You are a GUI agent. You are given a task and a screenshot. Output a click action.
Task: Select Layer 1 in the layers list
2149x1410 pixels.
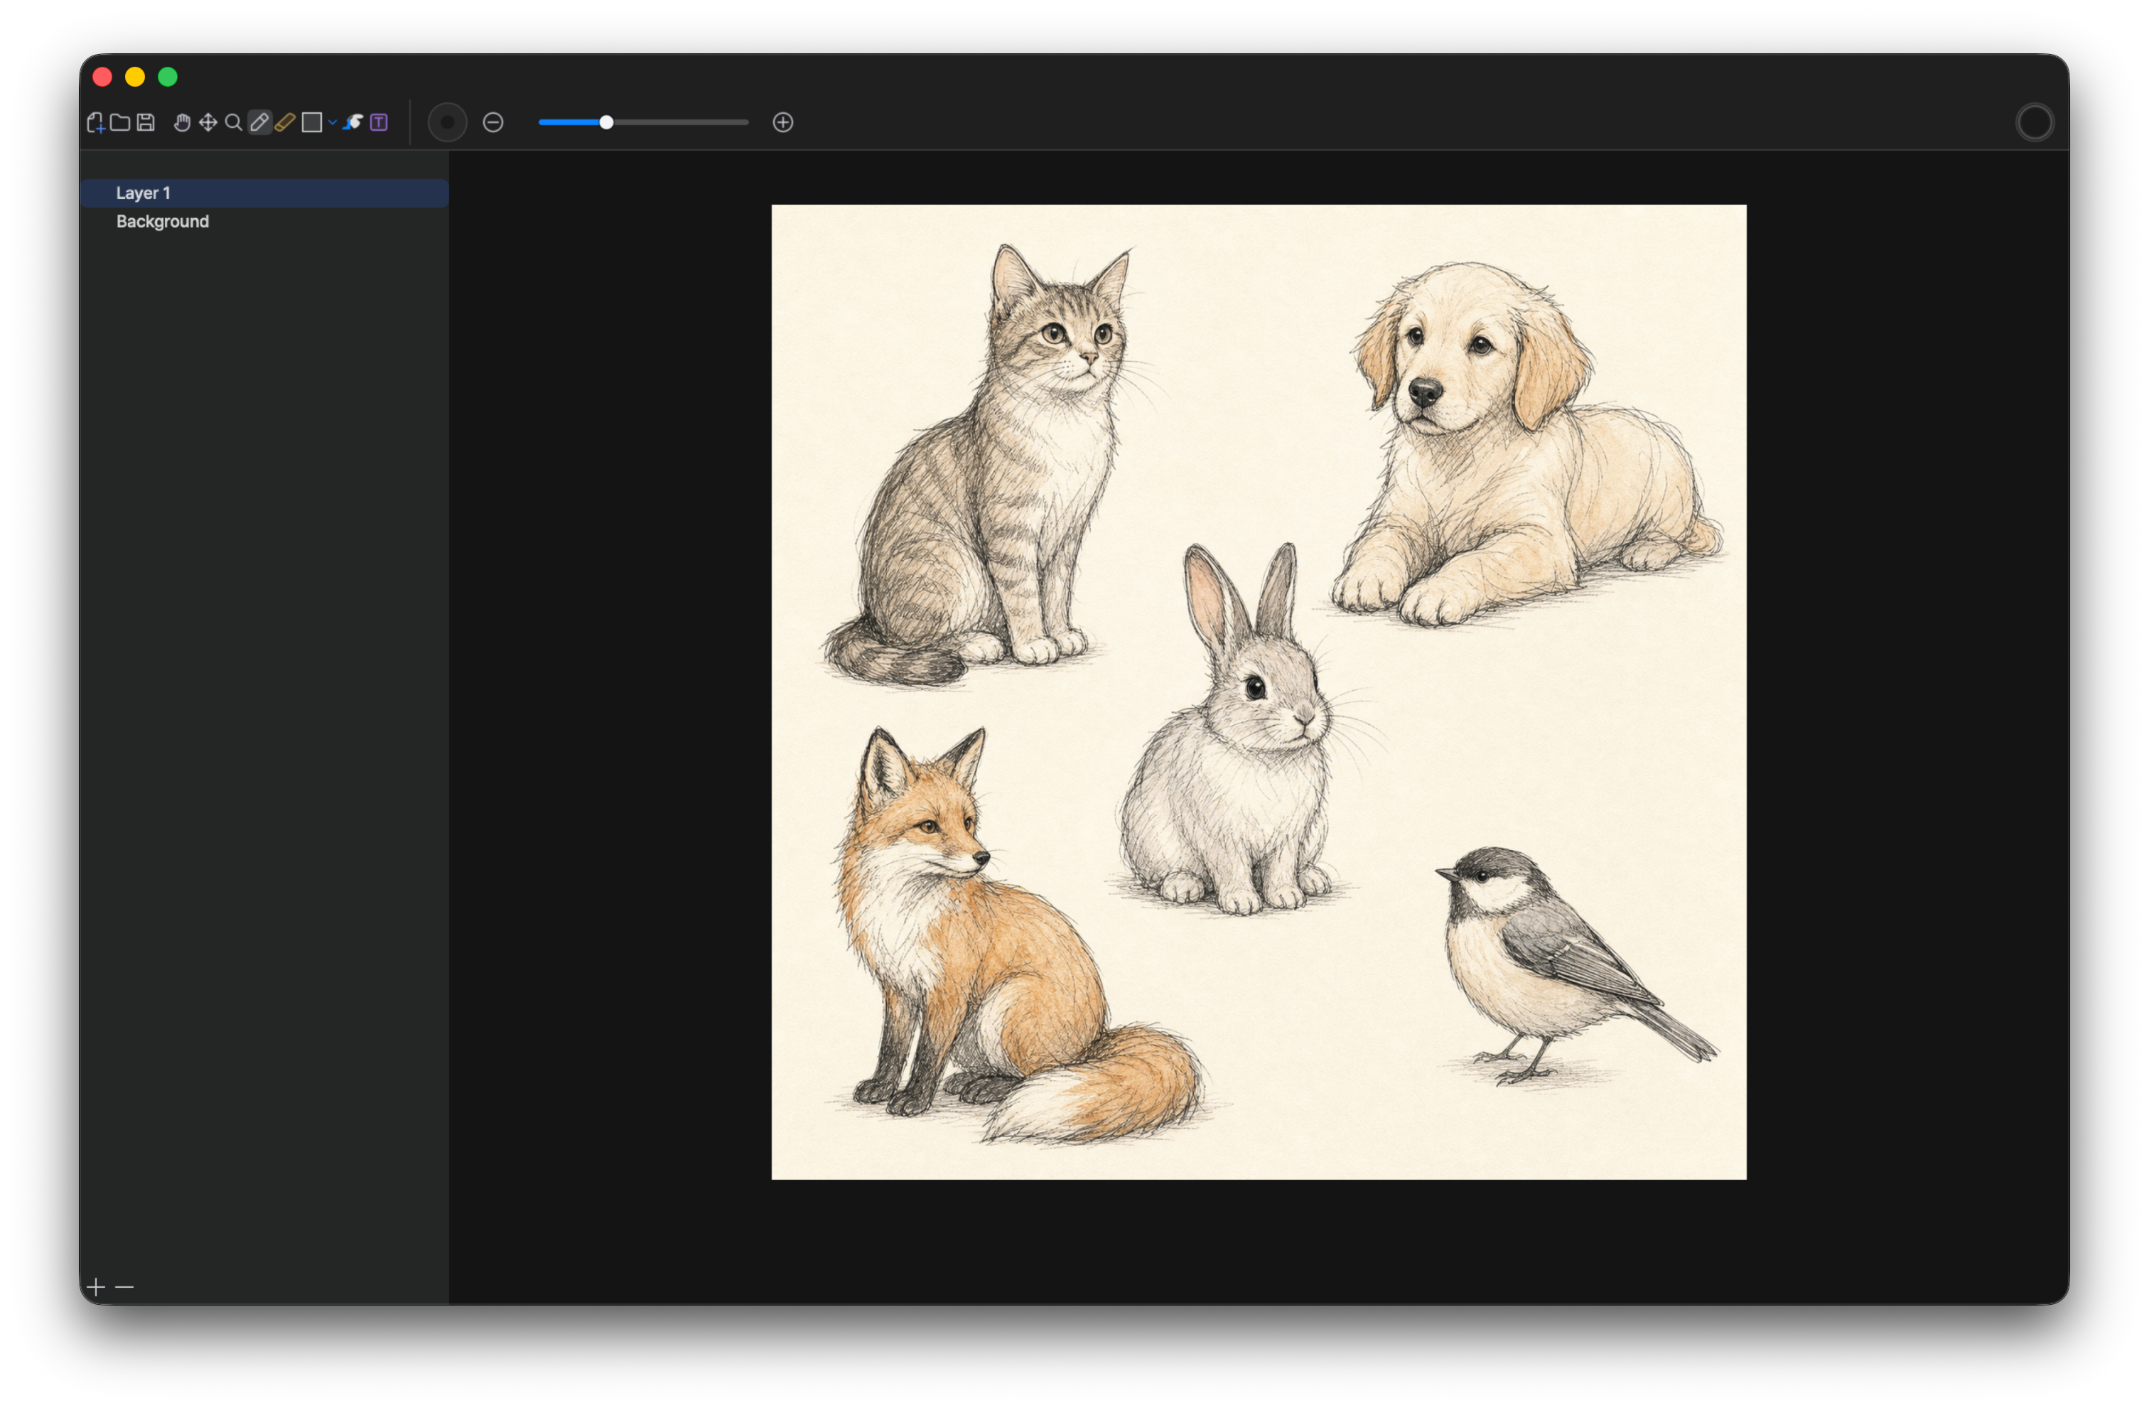(264, 193)
